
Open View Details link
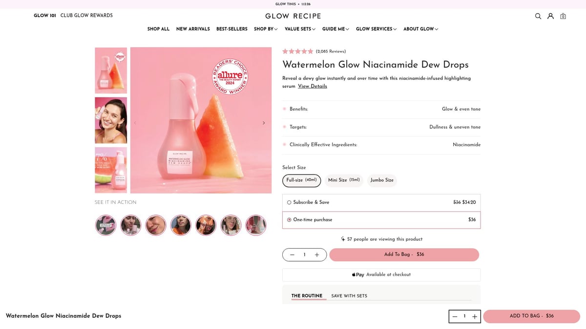coord(313,86)
